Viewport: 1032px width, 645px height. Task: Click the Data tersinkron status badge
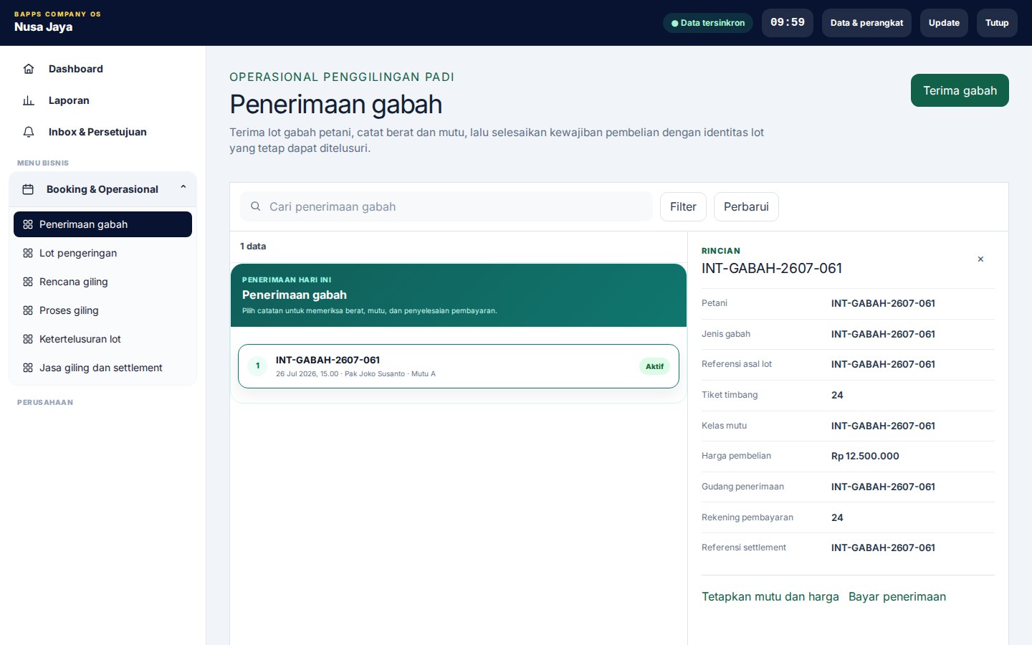tap(708, 23)
